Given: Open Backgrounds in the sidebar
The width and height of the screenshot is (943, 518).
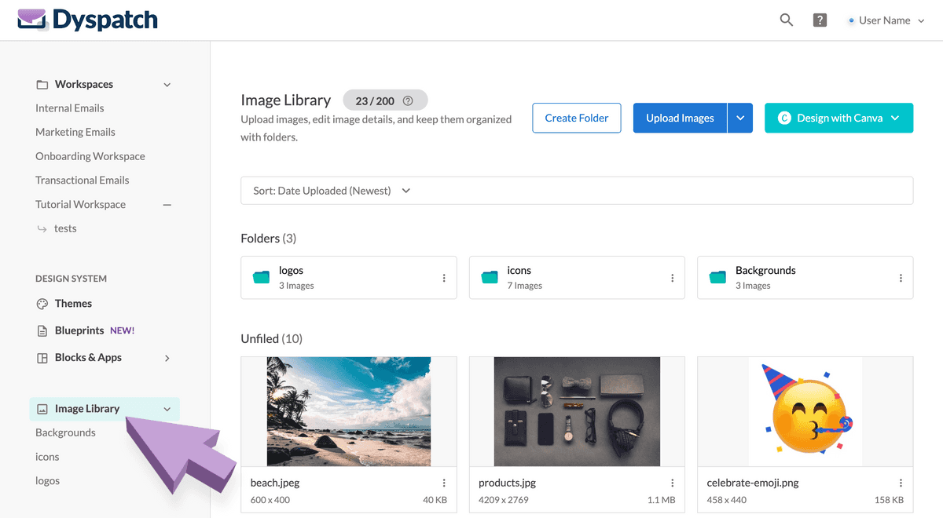Looking at the screenshot, I should (65, 432).
